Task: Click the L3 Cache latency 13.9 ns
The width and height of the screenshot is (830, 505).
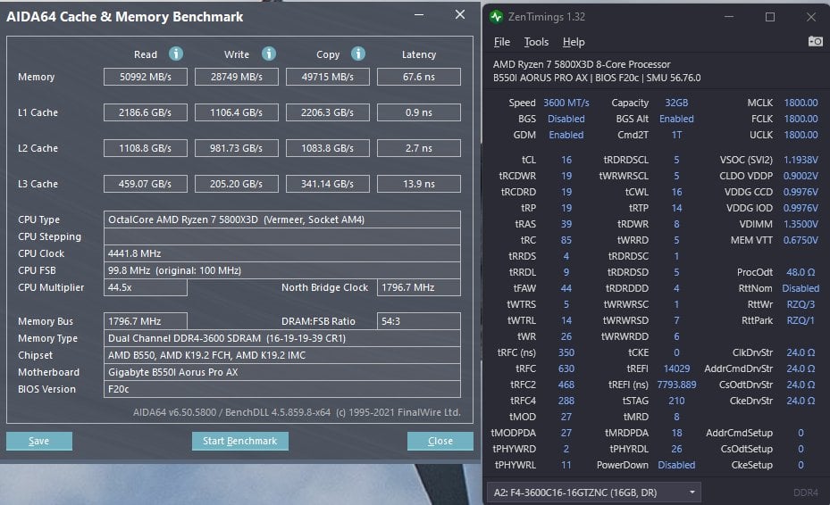Action: click(x=419, y=184)
